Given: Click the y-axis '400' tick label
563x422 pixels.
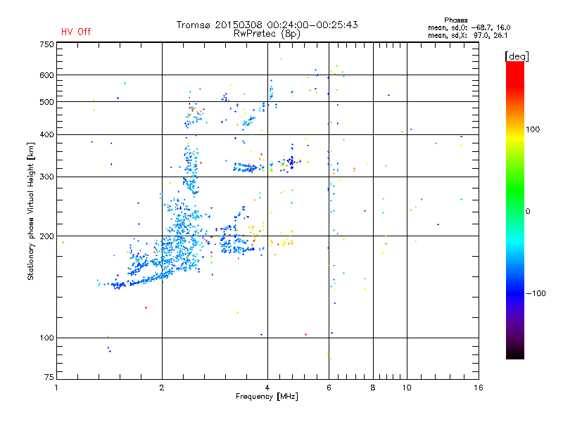Looking at the screenshot, I should coord(46,135).
